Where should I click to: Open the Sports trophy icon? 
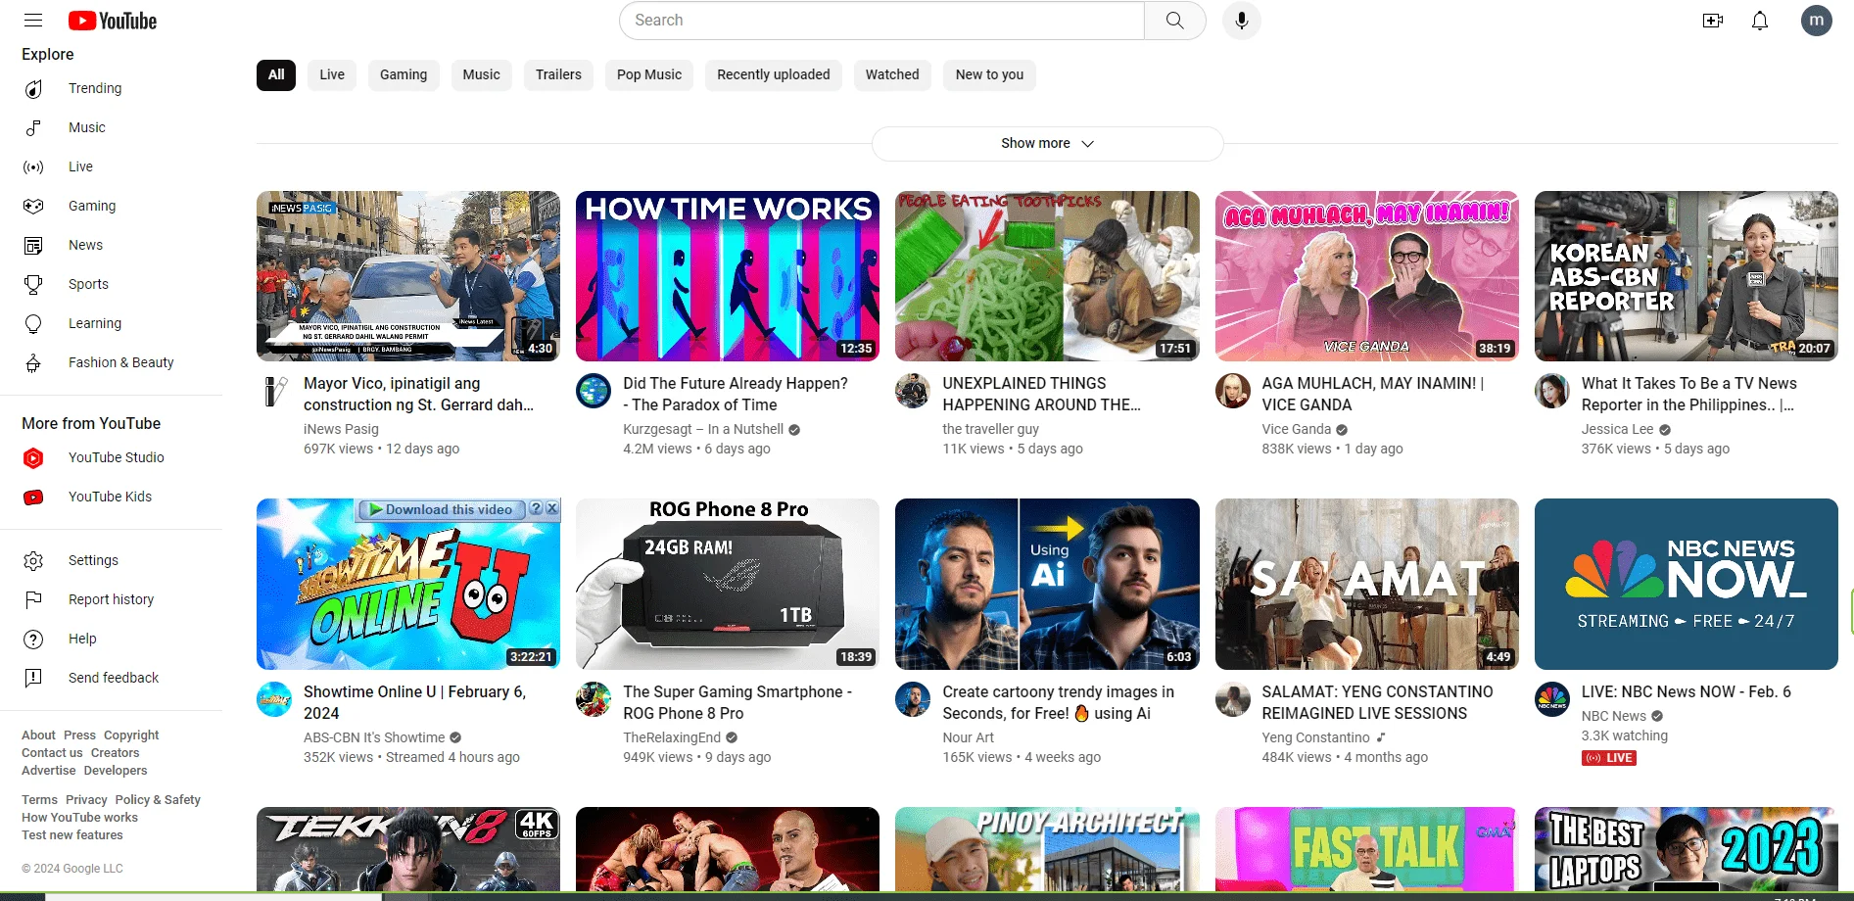(x=33, y=285)
